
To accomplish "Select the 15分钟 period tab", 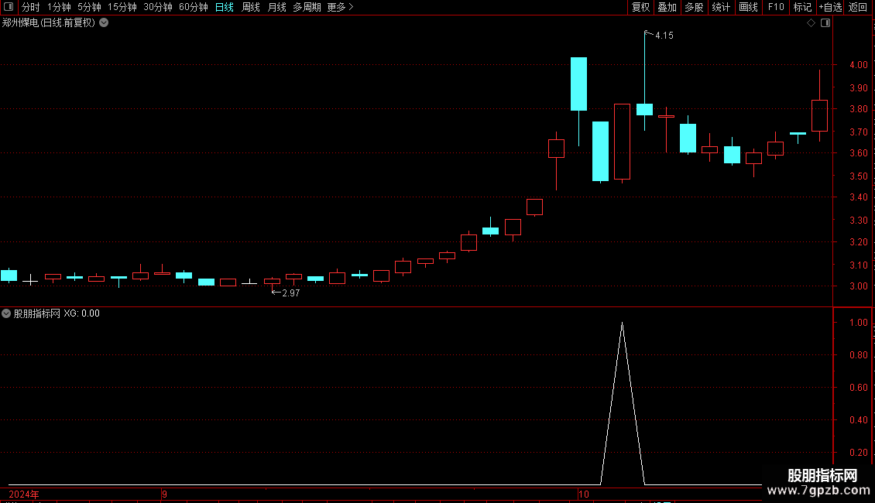I will (122, 7).
